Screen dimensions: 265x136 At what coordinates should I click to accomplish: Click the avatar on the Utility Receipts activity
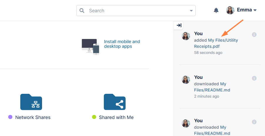186,36
